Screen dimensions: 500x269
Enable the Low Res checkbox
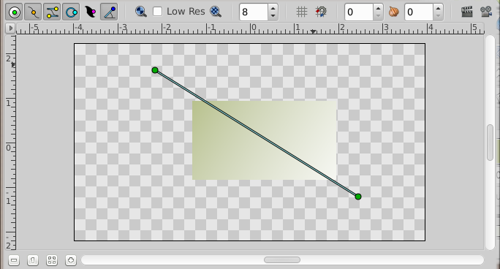(157, 12)
